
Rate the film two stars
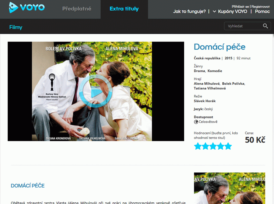(x=205, y=146)
